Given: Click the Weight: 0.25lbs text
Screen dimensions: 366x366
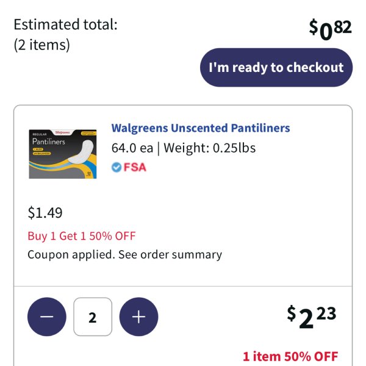Looking at the screenshot, I should [210, 148].
